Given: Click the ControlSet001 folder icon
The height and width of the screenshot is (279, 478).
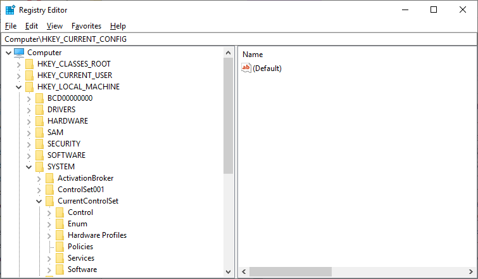Looking at the screenshot, I should point(49,190).
